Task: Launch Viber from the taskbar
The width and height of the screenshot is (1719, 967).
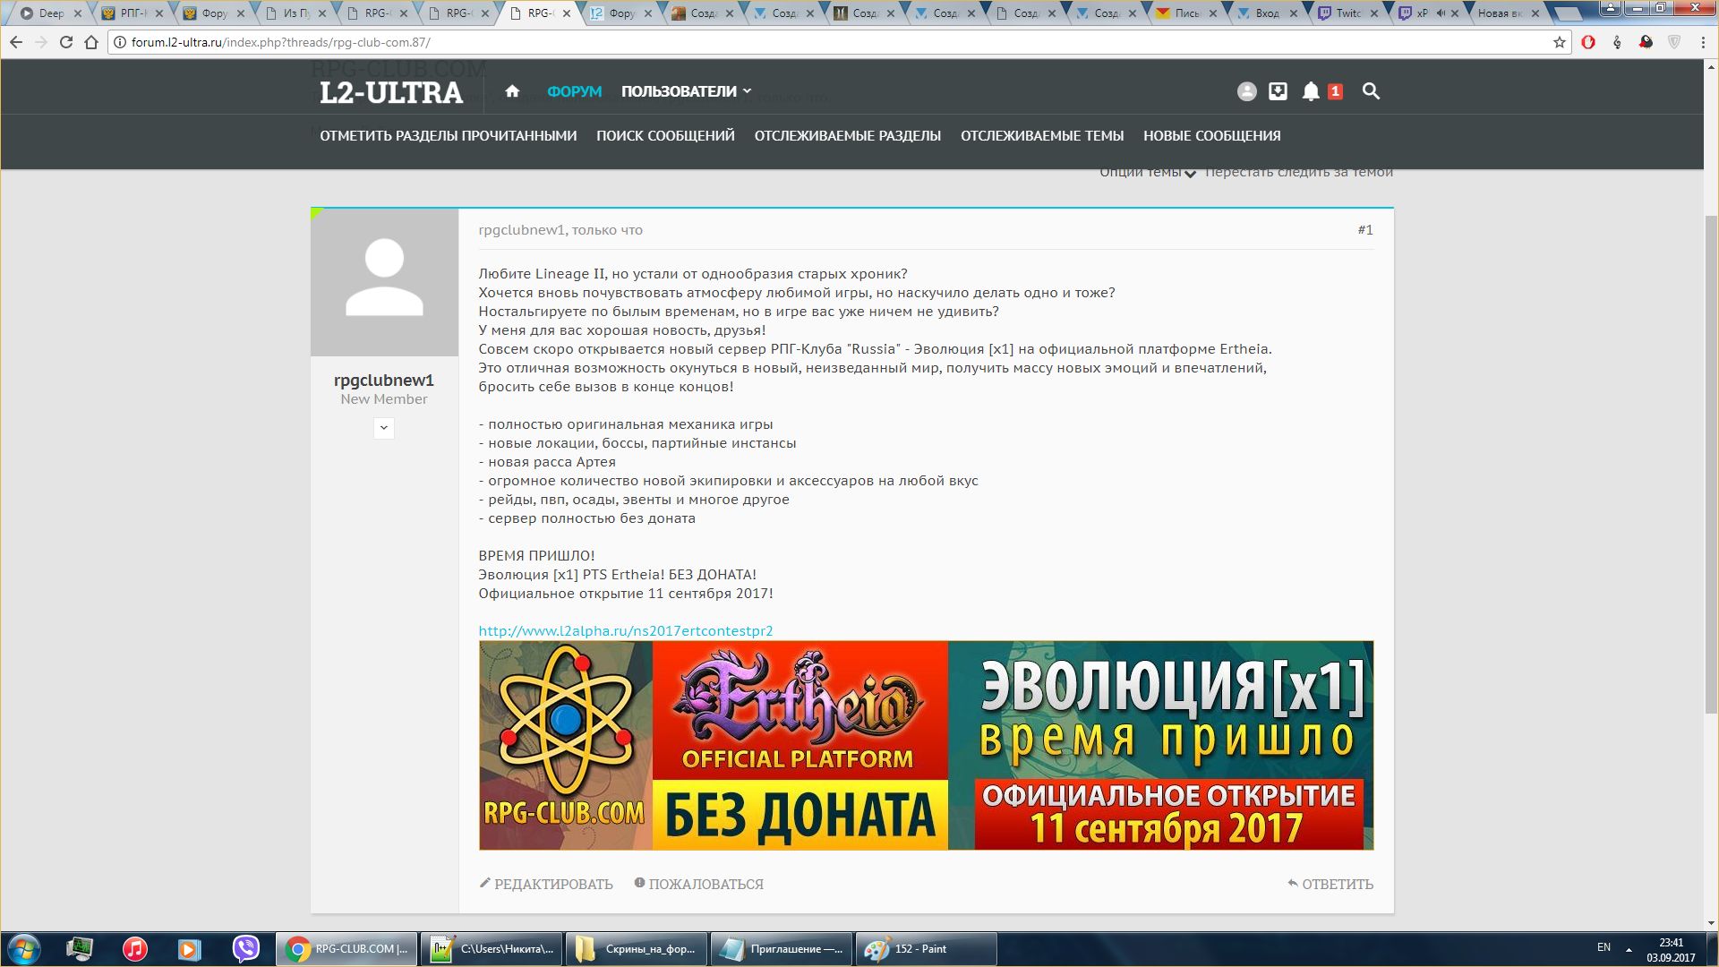Action: (x=245, y=949)
